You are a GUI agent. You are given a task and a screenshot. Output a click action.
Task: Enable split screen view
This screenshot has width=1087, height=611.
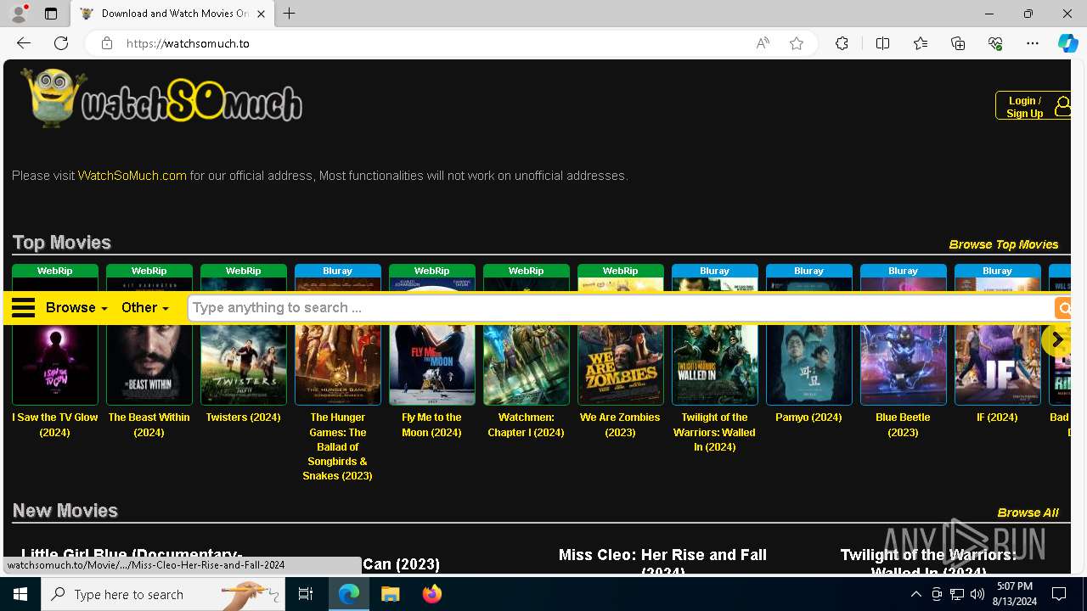pos(882,43)
